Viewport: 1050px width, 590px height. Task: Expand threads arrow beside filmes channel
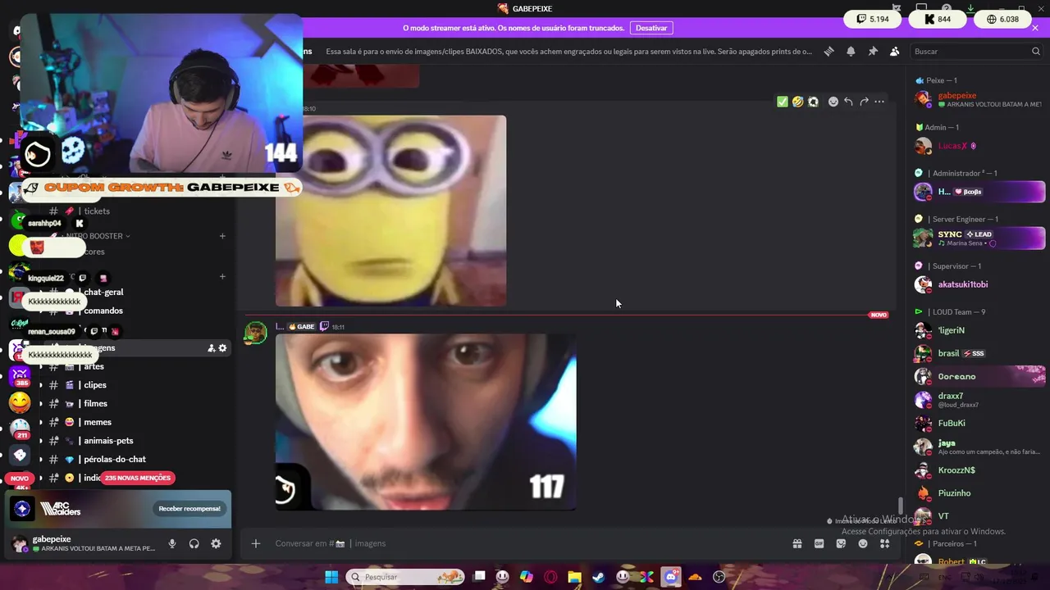(41, 403)
